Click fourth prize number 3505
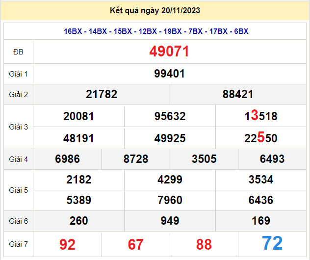The width and height of the screenshot is (310, 260). pyautogui.click(x=204, y=159)
